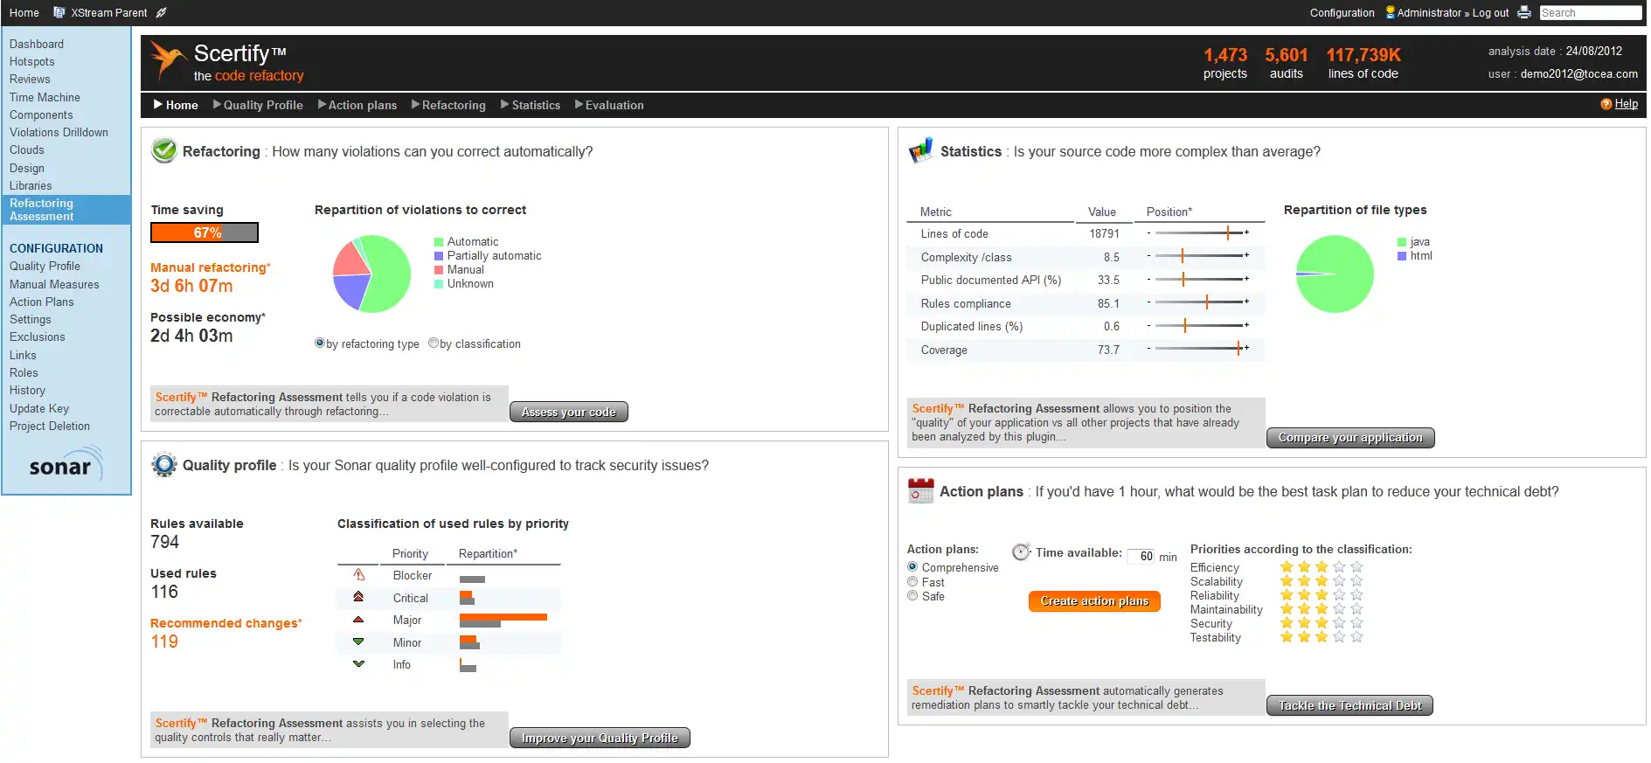Image resolution: width=1651 pixels, height=763 pixels.
Task: Open Clouds in the sidebar
Action: coord(27,149)
